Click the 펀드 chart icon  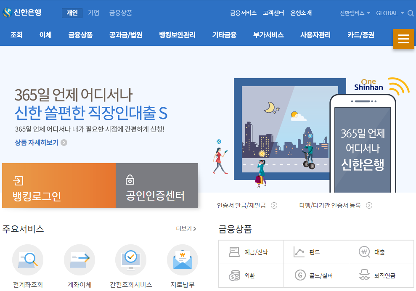point(299,252)
